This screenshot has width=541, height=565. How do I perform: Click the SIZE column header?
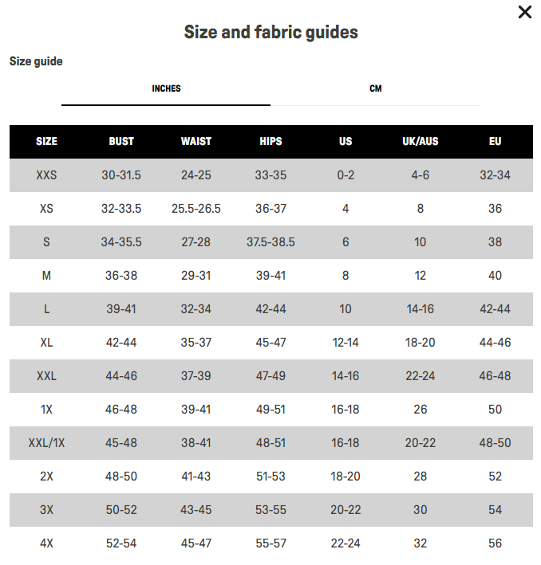tap(46, 142)
